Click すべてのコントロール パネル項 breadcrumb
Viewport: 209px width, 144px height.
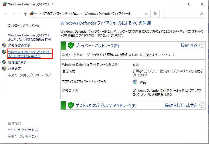59,14
